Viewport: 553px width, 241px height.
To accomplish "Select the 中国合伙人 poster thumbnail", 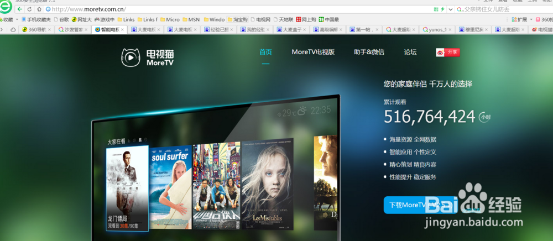I will pos(216,186).
